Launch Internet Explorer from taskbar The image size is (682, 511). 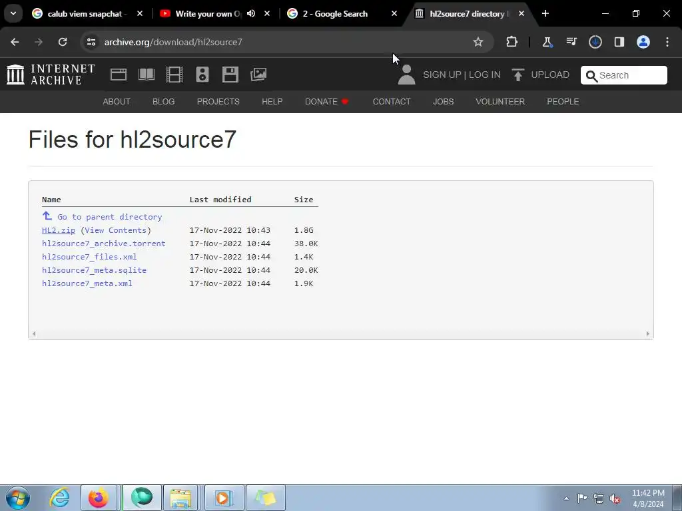[x=59, y=498]
